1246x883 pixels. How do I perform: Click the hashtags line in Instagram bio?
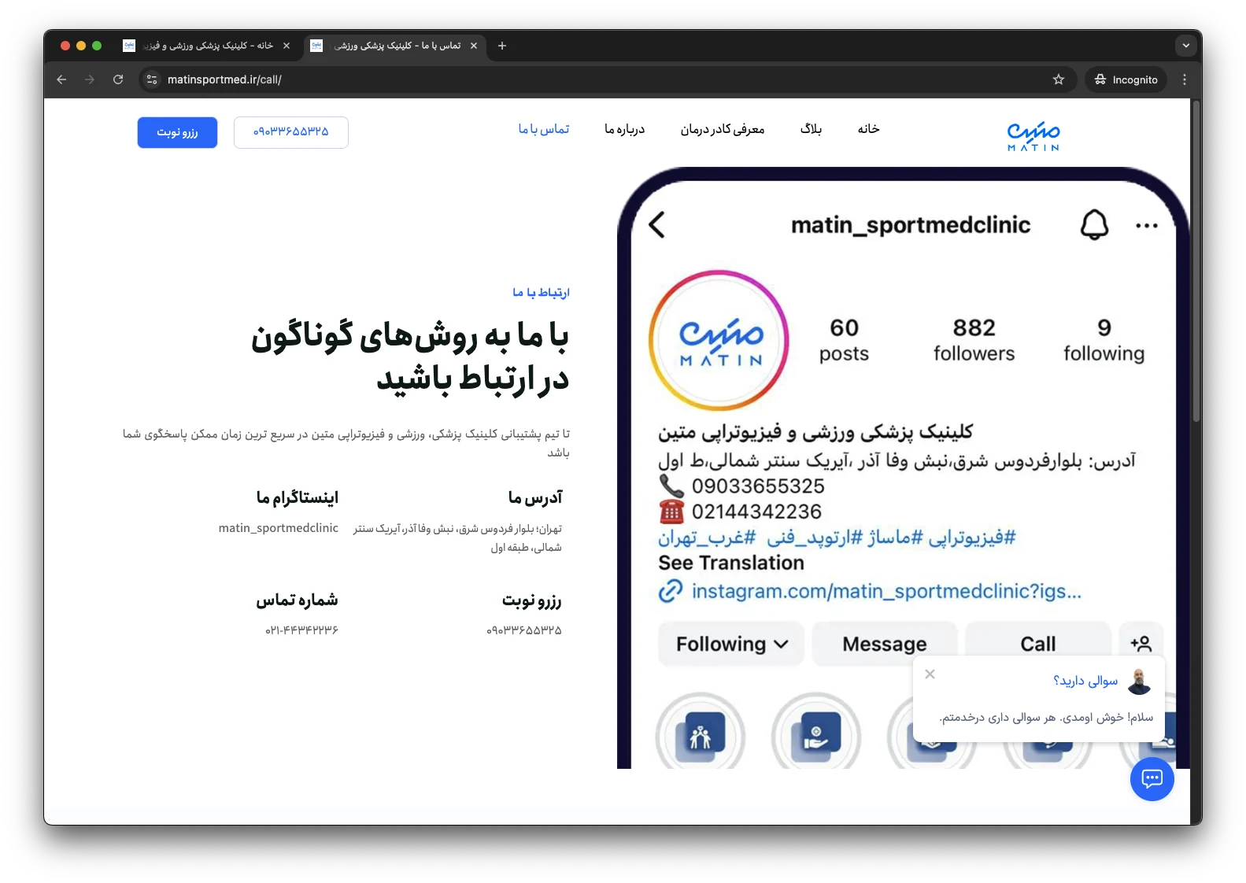pos(837,538)
